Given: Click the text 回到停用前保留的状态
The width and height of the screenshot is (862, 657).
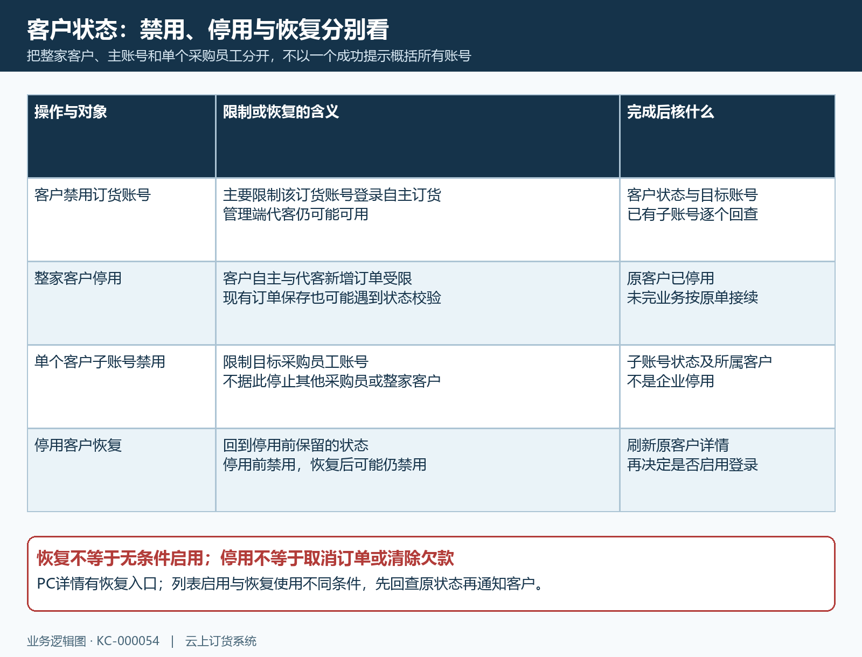Looking at the screenshot, I should point(296,445).
